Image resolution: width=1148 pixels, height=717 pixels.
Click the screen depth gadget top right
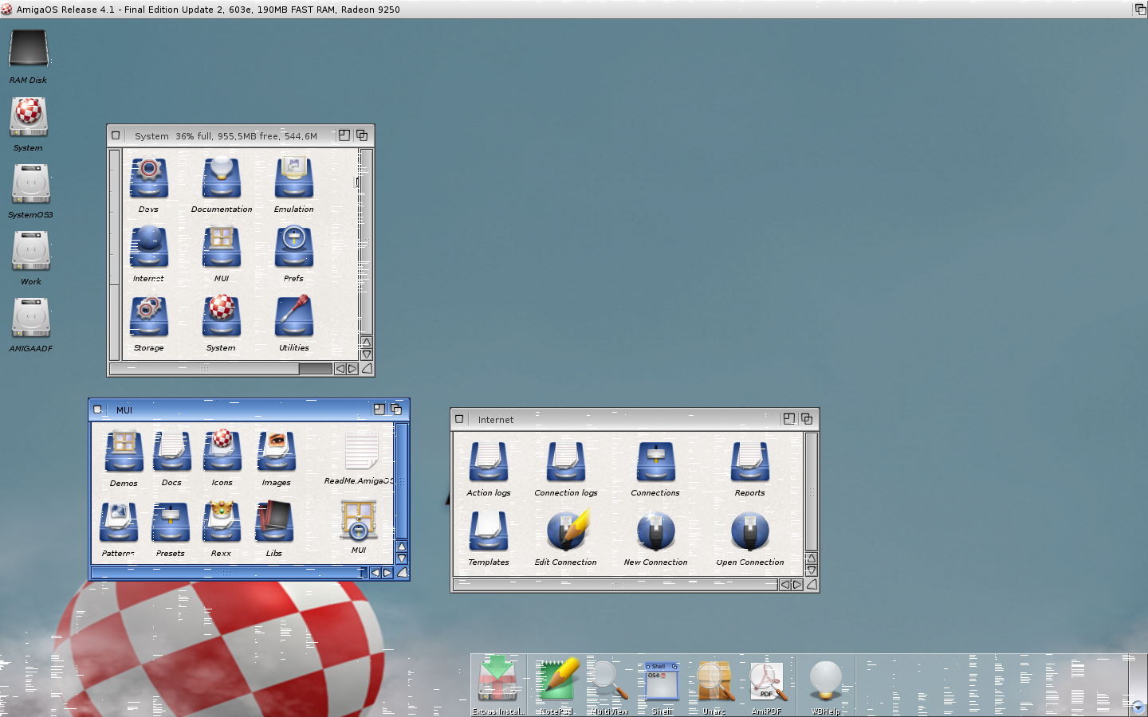coord(1140,9)
